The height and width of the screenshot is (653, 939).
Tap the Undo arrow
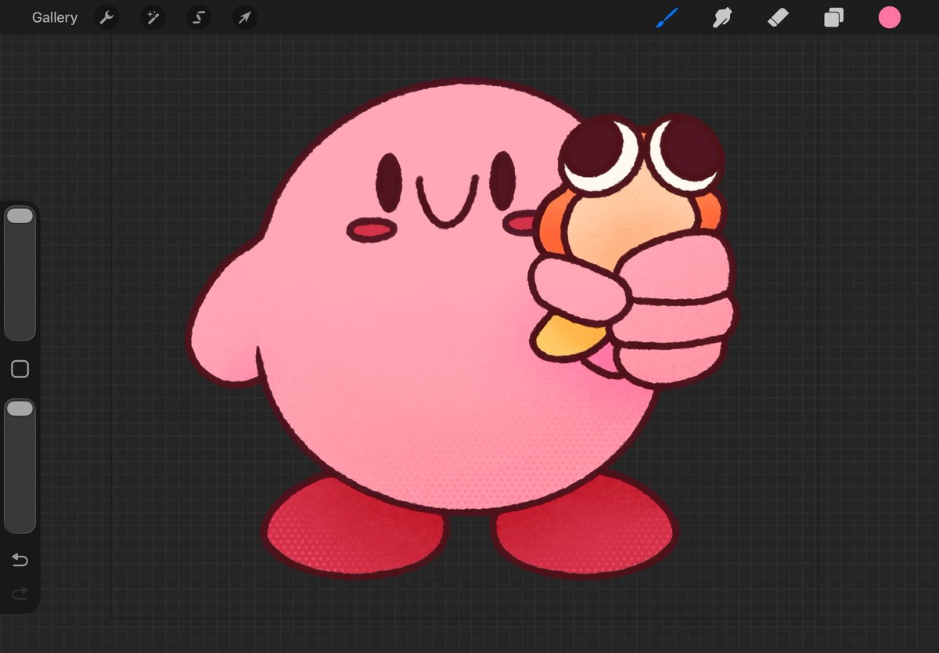tap(20, 560)
